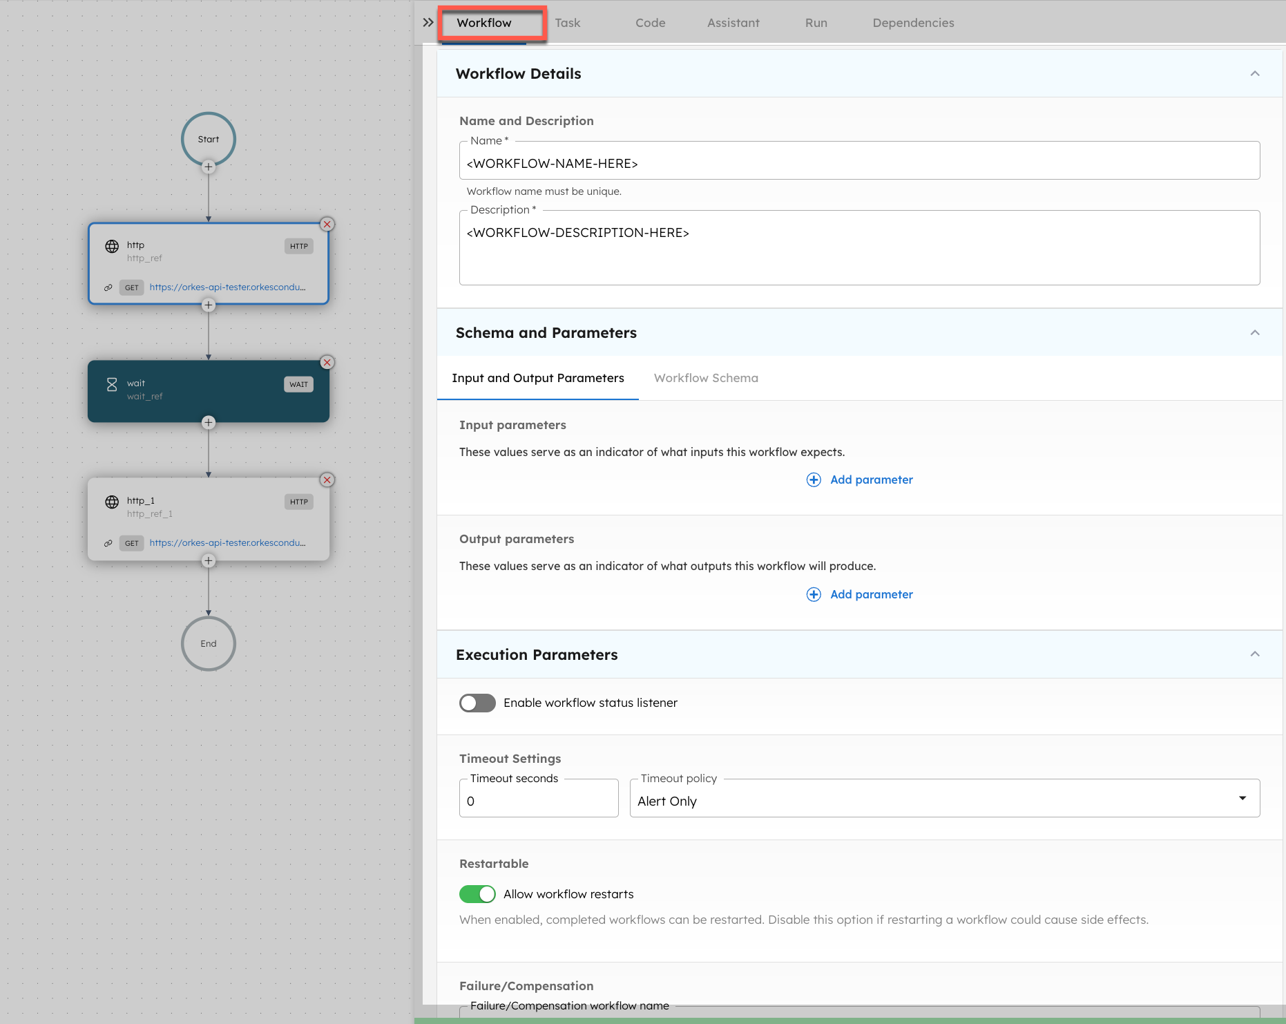This screenshot has width=1286, height=1024.
Task: Click the red delete icon on the http_1 task
Action: click(327, 480)
